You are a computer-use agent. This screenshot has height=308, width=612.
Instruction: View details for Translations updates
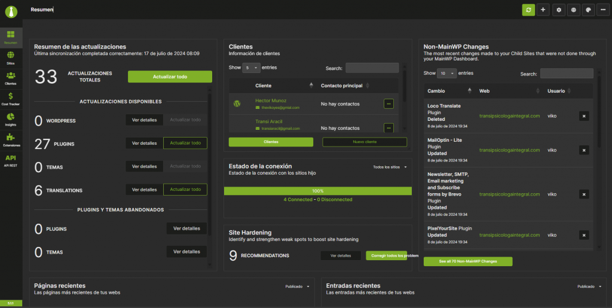pos(145,190)
